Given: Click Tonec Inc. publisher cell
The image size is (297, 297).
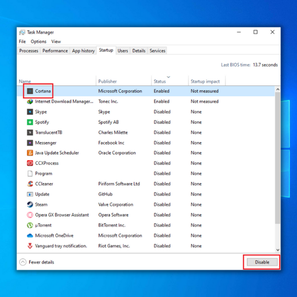Looking at the screenshot, I should pos(108,101).
